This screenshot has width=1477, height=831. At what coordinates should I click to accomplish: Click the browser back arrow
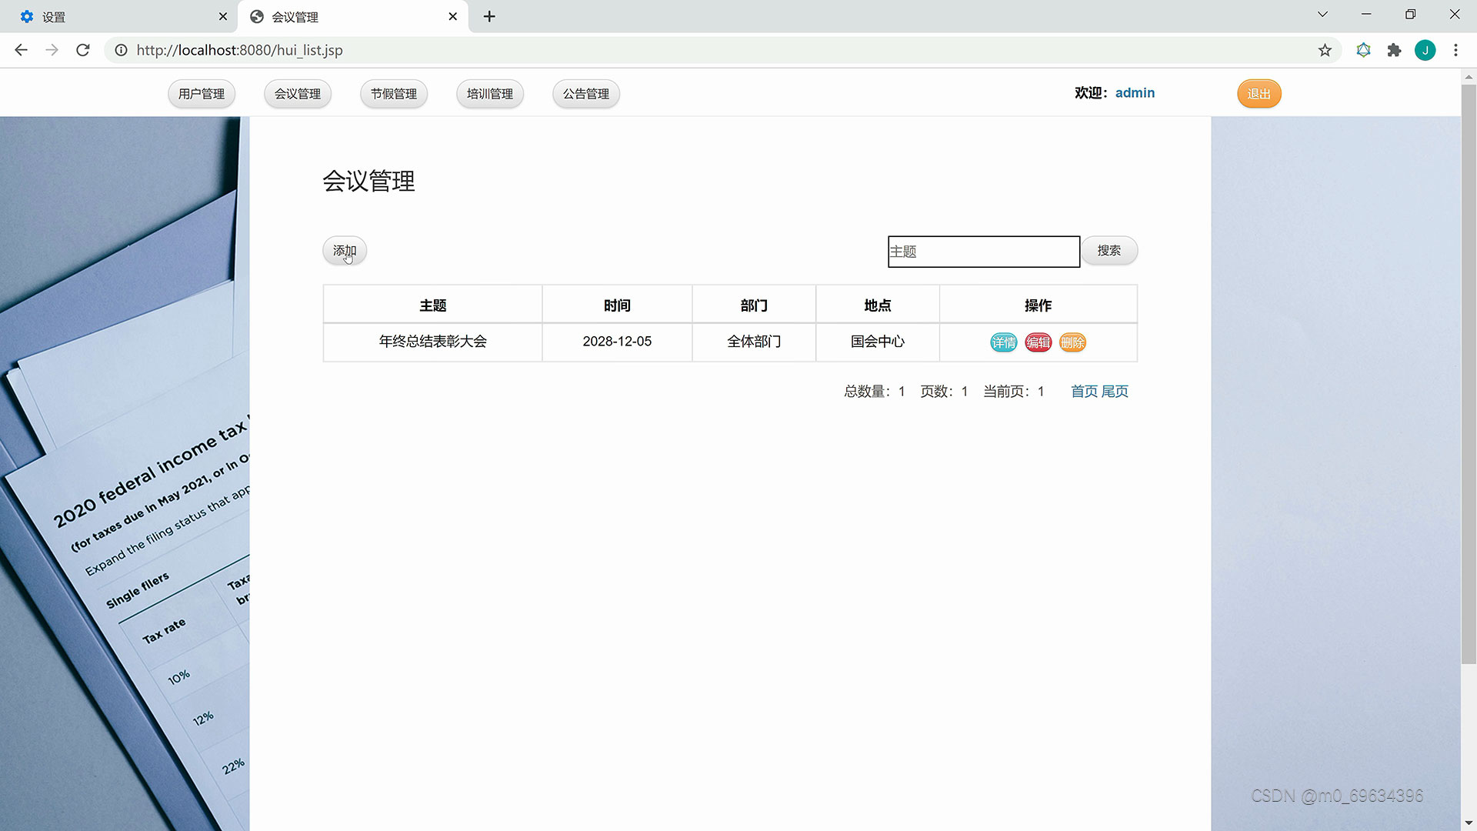(21, 50)
